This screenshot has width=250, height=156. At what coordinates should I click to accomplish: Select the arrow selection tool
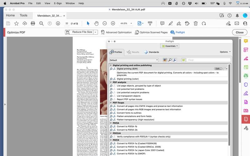tap(88, 23)
